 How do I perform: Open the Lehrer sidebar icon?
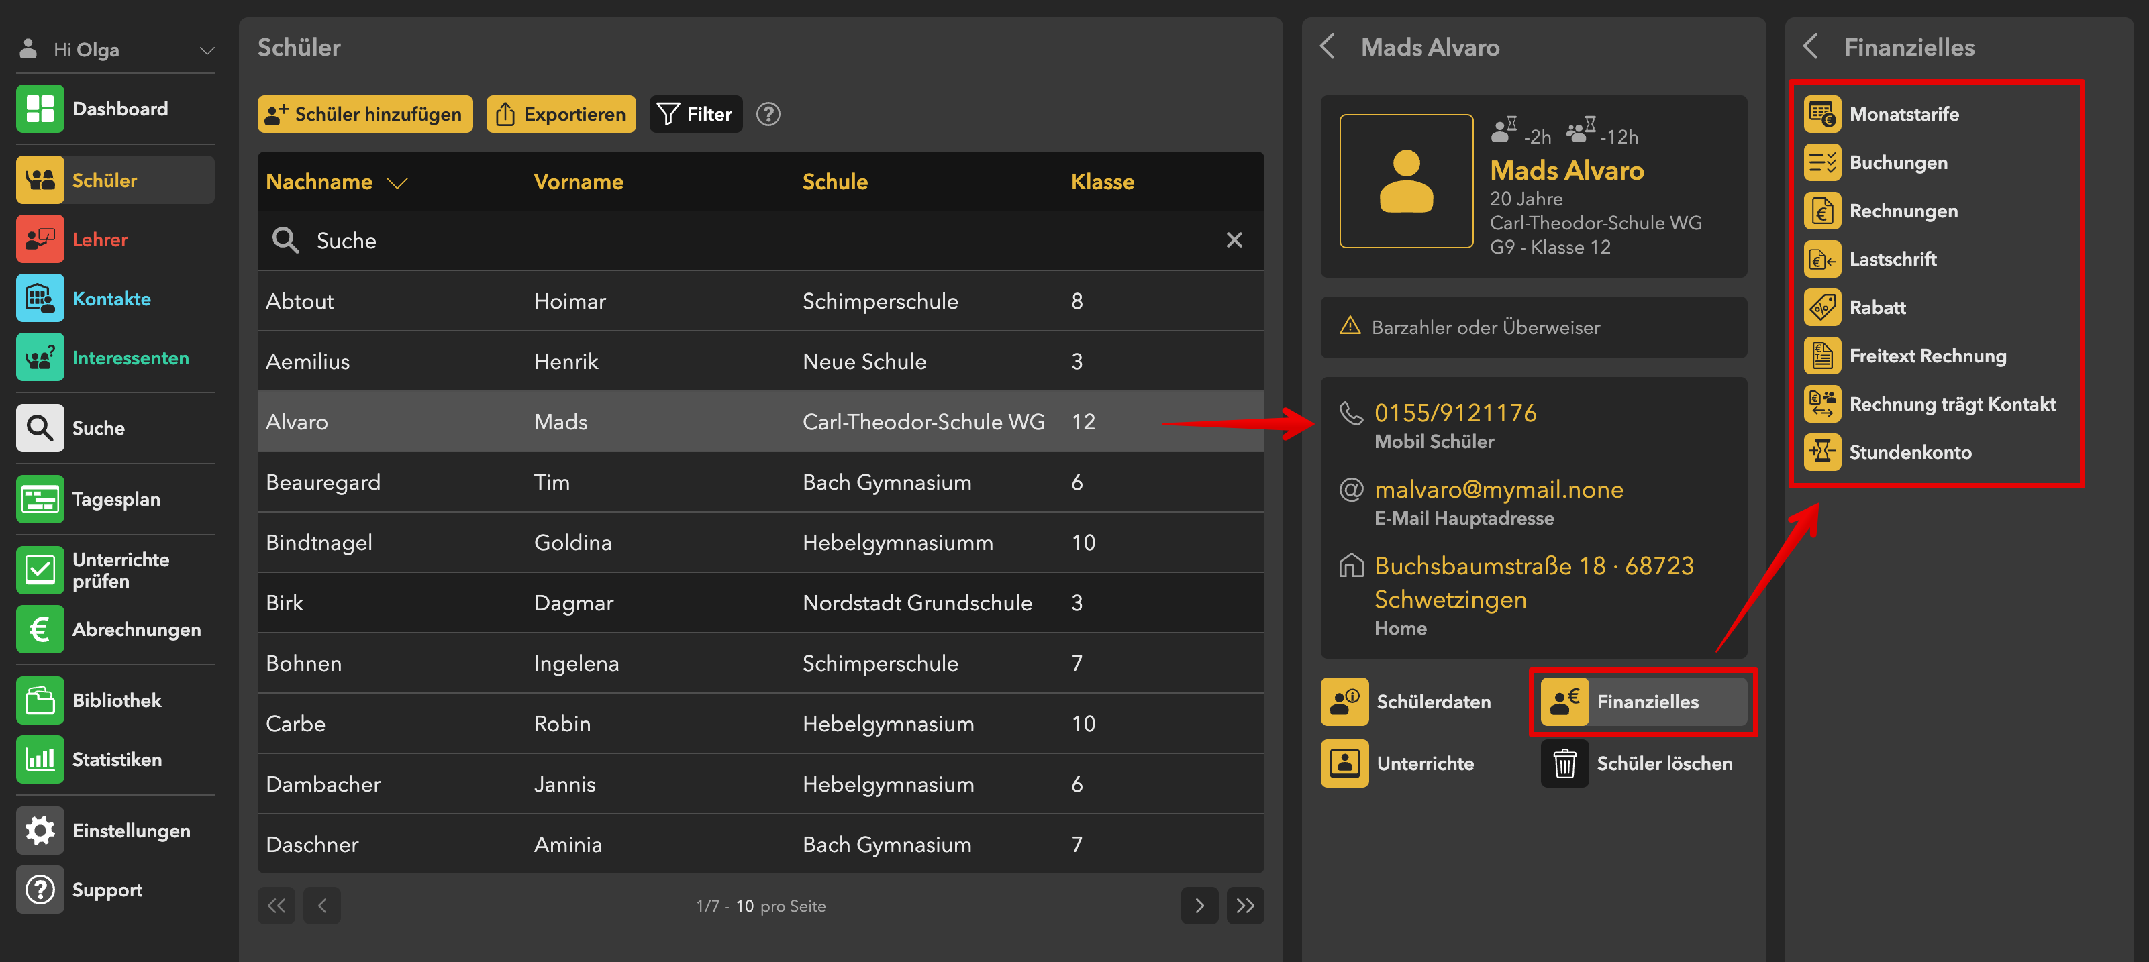(39, 239)
